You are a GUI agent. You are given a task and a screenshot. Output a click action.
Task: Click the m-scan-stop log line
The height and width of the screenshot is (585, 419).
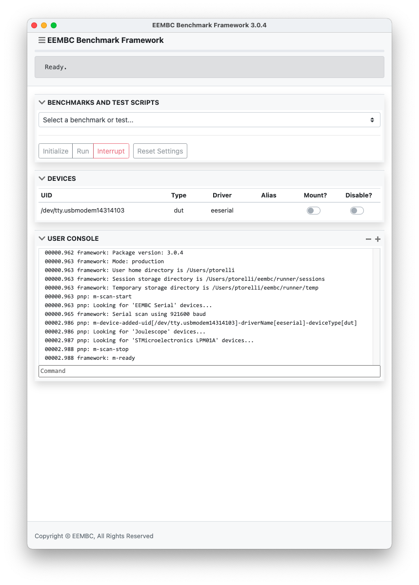pyautogui.click(x=86, y=349)
